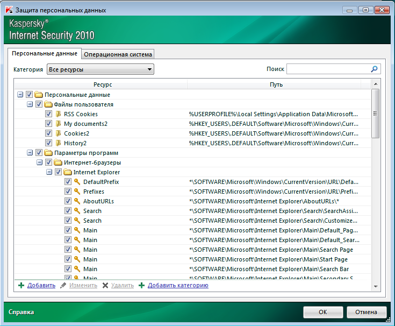Click key icon of Main Search Page row

[x=77, y=250]
